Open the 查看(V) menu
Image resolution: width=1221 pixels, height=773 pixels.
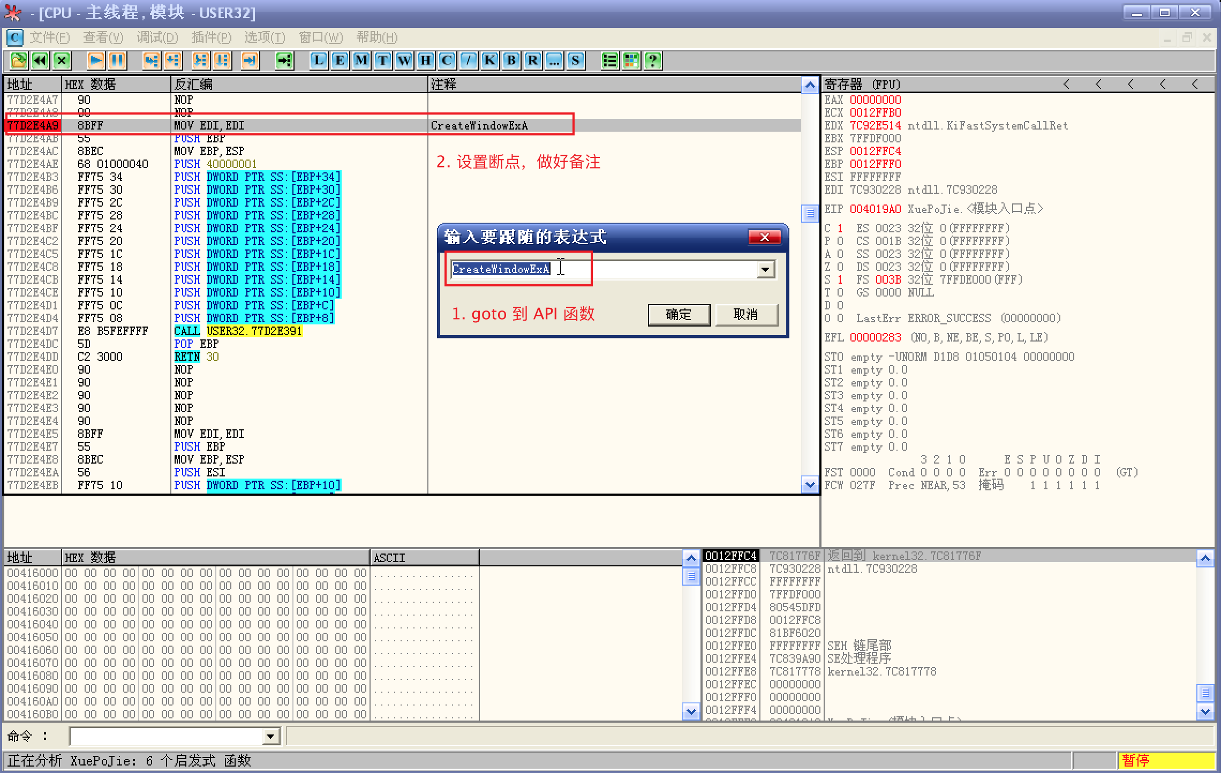[103, 37]
